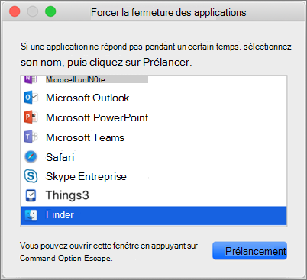The height and width of the screenshot is (280, 307).
Task: Select the partially visible OneNote row text
Action: point(76,79)
